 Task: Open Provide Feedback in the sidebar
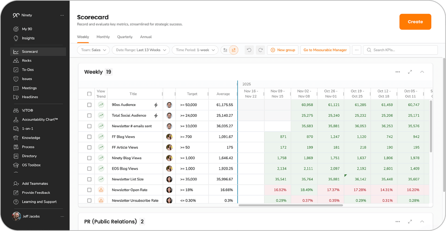pyautogui.click(x=32, y=193)
